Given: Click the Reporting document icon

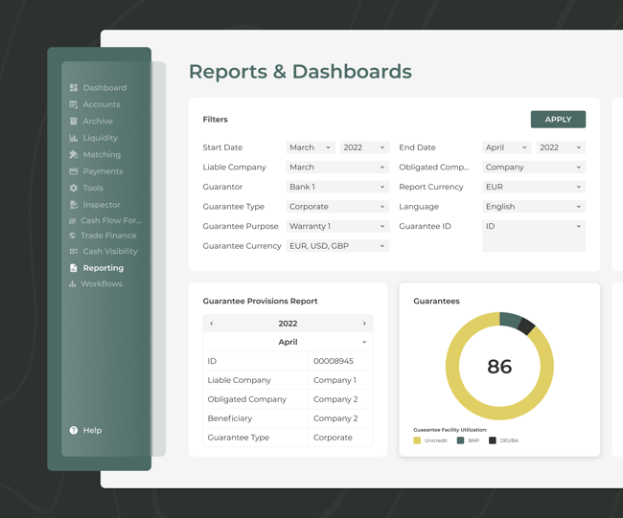Looking at the screenshot, I should coord(74,268).
